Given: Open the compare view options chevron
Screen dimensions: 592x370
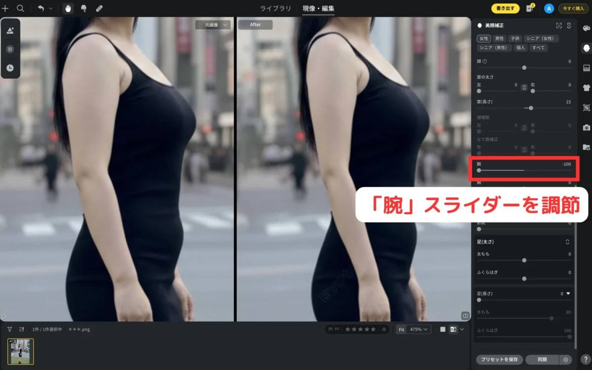Looking at the screenshot, I should 462,329.
